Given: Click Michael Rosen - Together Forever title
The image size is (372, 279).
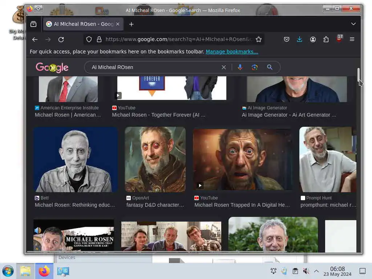Looking at the screenshot, I should [159, 115].
